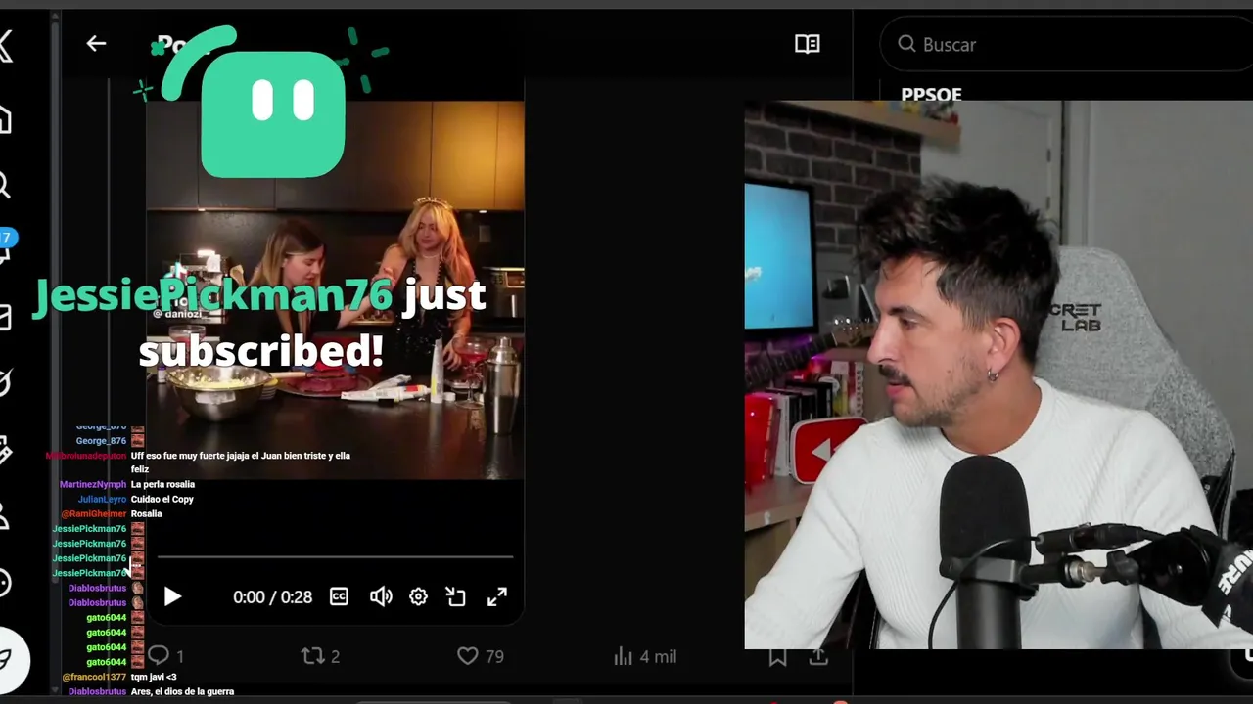Share the post with upload icon
Image resolution: width=1253 pixels, height=704 pixels.
tap(818, 656)
